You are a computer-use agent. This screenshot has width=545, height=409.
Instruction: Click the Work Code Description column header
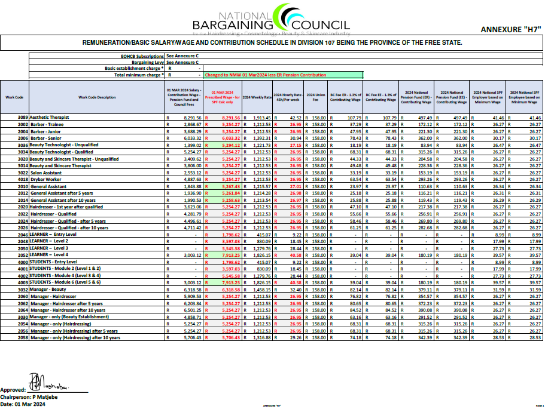click(x=97, y=97)
